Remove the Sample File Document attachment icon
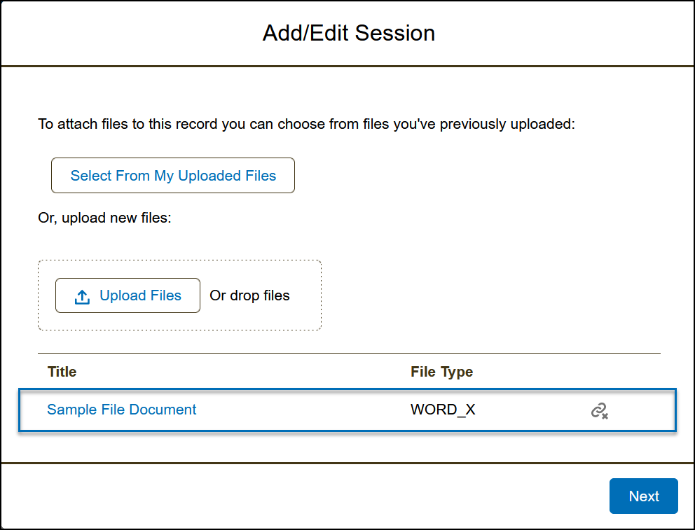The width and height of the screenshot is (695, 530). click(x=599, y=411)
